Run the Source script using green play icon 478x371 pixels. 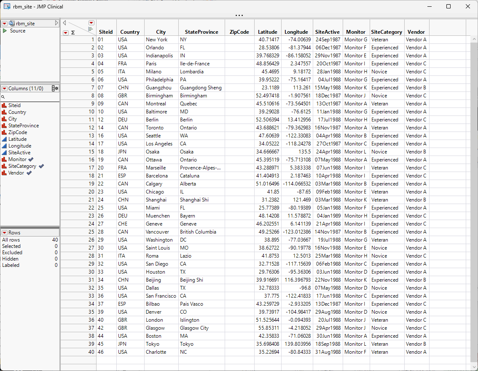click(5, 31)
